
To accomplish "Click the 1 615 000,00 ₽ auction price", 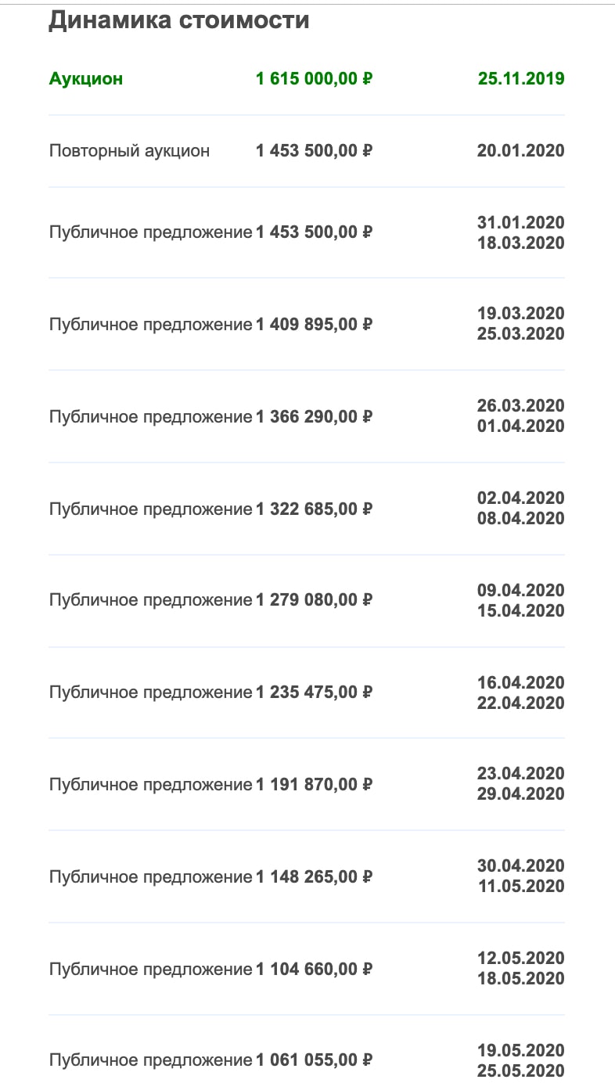I will coord(314,79).
